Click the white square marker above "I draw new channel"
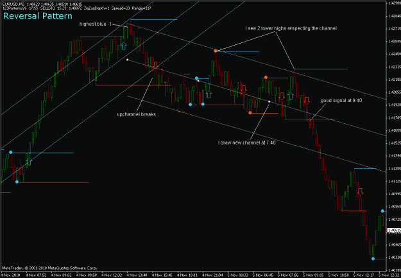The width and height of the screenshot is (401, 278). coord(269,101)
